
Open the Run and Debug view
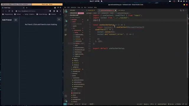click(x=66, y=25)
